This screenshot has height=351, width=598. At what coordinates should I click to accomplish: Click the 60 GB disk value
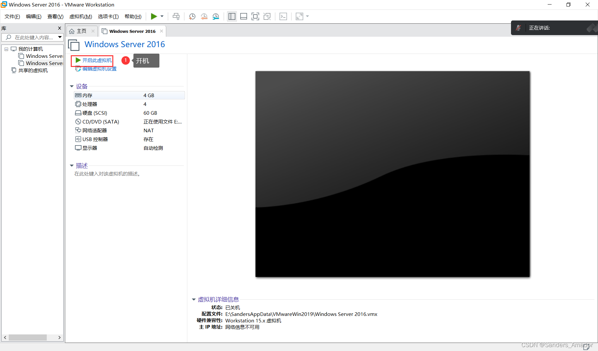pyautogui.click(x=150, y=113)
